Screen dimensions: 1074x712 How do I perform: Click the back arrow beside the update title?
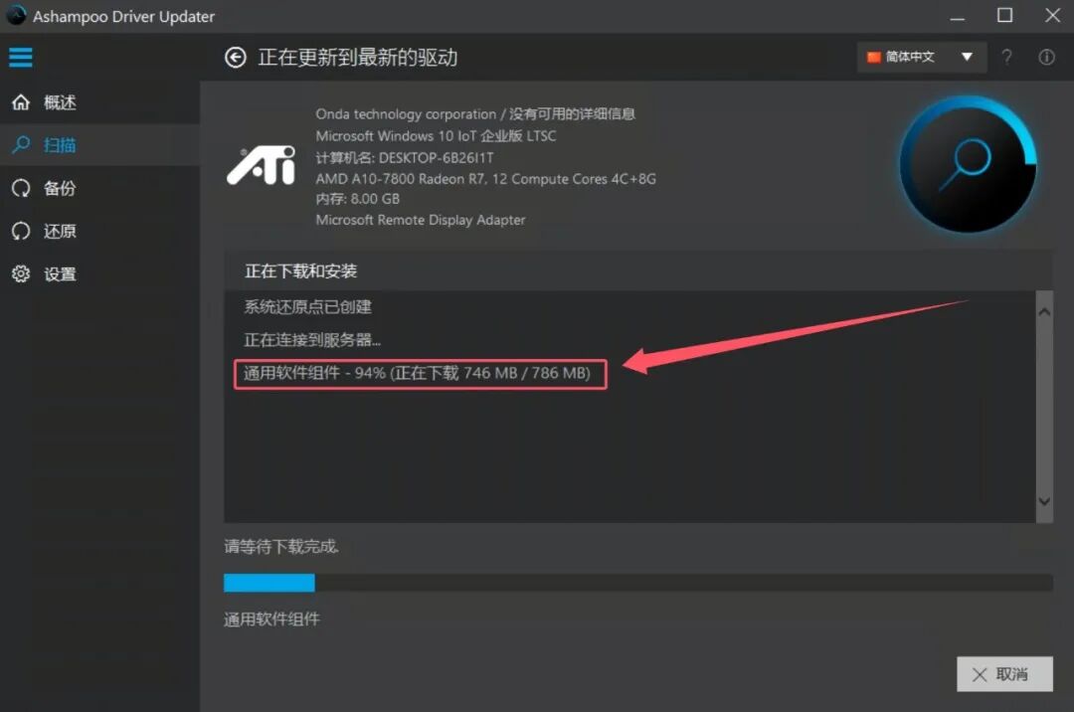tap(235, 58)
